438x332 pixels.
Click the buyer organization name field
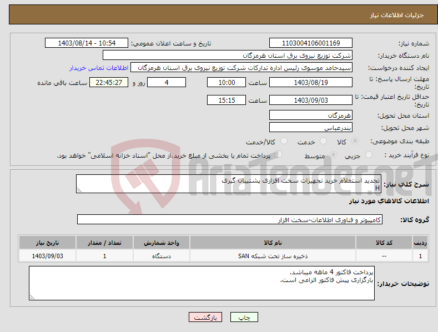coord(228,56)
